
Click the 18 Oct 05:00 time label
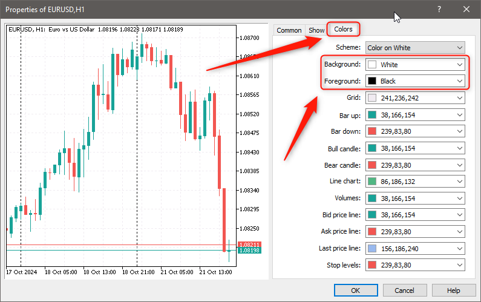pos(61,272)
